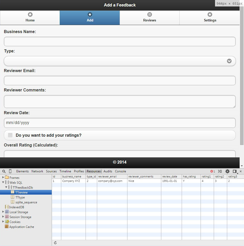The width and height of the screenshot is (244, 246).
Task: Click the DevTools search magnifier icon
Action: 4,171
